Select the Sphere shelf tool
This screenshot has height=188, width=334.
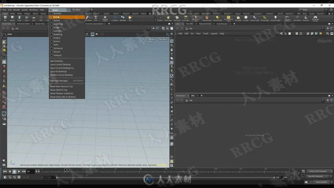click(x=12, y=18)
